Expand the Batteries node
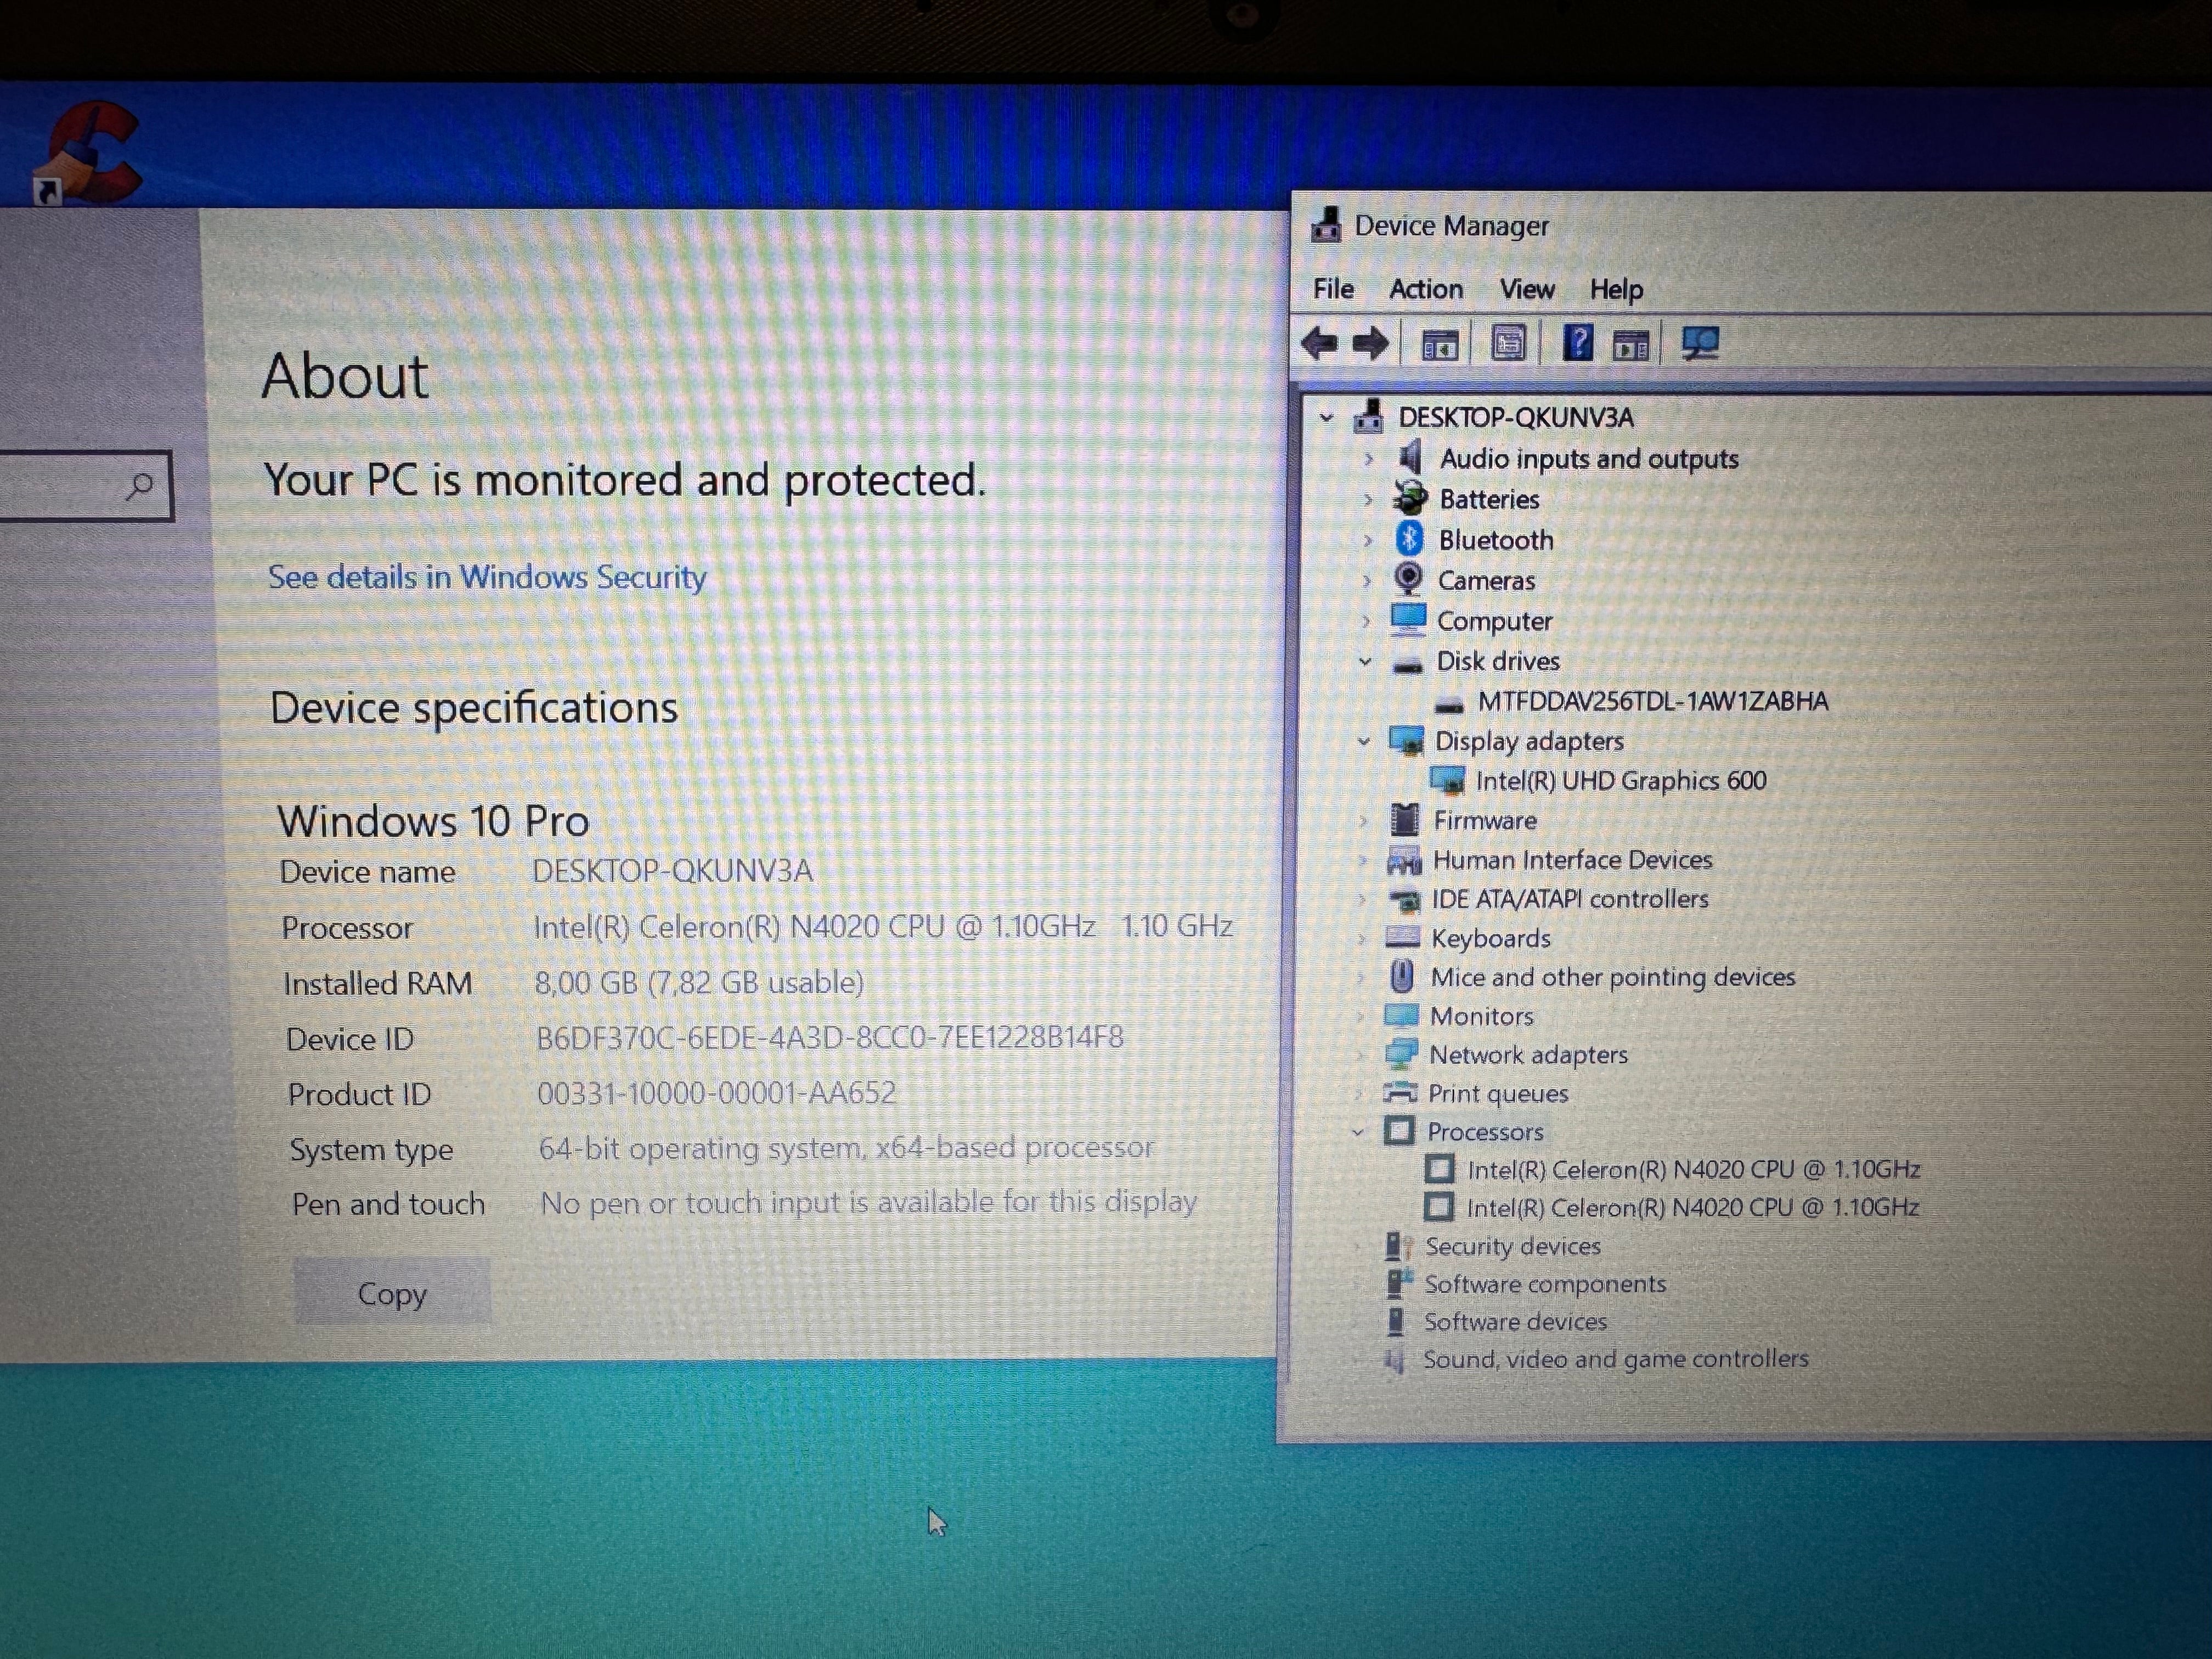 [1368, 499]
